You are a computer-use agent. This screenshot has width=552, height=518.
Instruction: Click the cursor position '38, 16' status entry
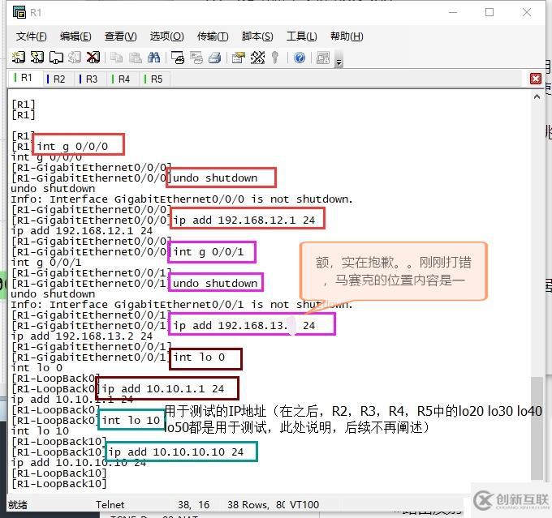click(194, 505)
